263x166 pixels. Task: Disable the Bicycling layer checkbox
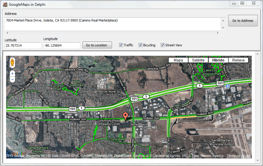click(140, 45)
